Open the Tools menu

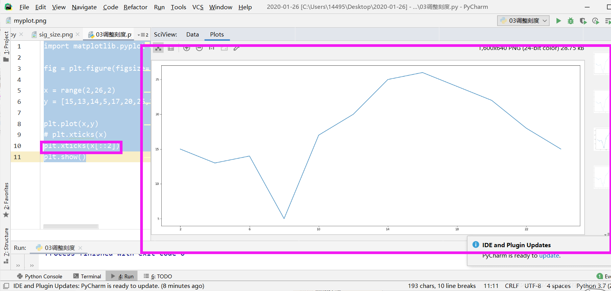pyautogui.click(x=179, y=7)
